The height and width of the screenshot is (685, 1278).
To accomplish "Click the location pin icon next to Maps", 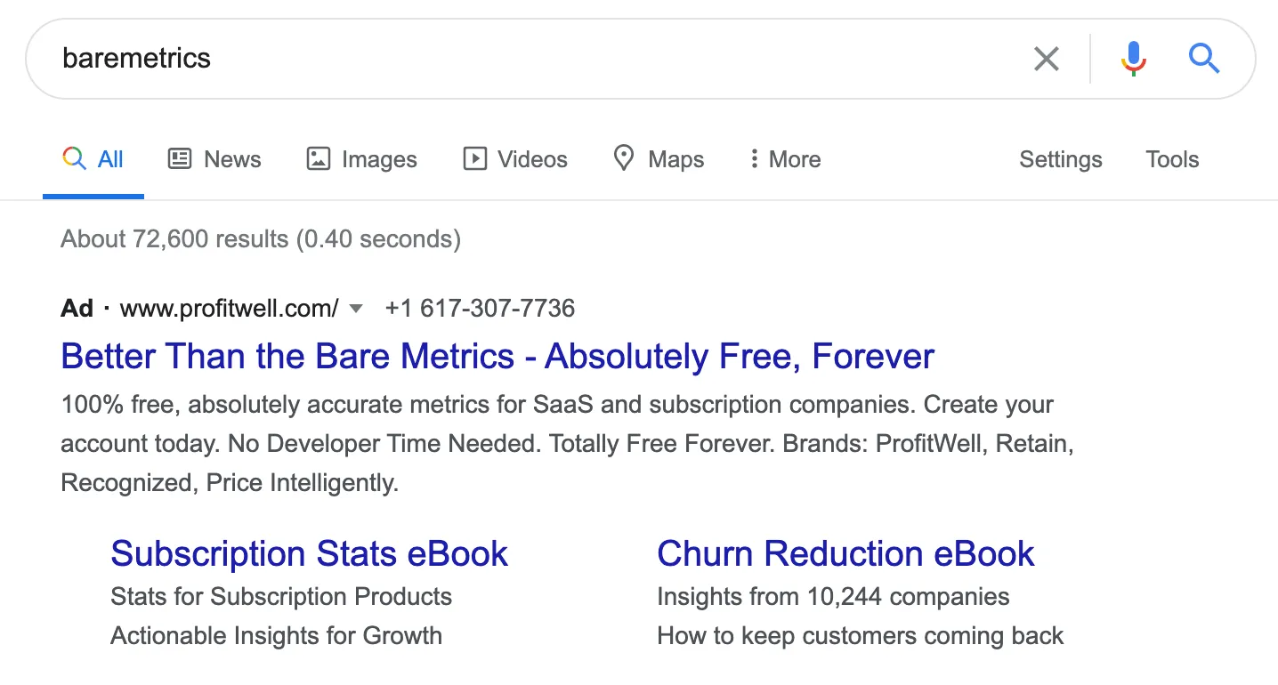I will coord(624,158).
